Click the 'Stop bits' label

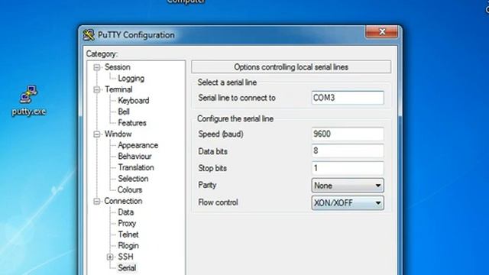click(x=212, y=168)
